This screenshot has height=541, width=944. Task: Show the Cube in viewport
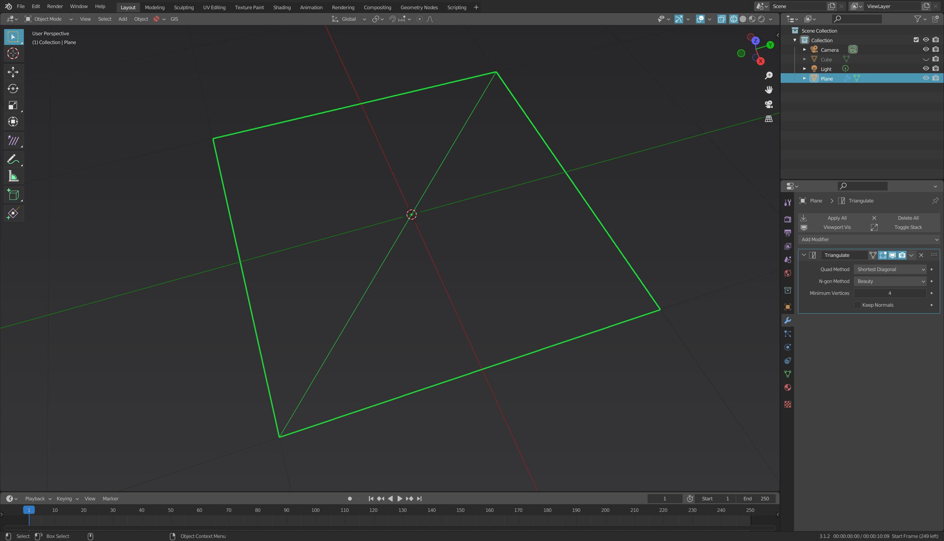tap(926, 59)
